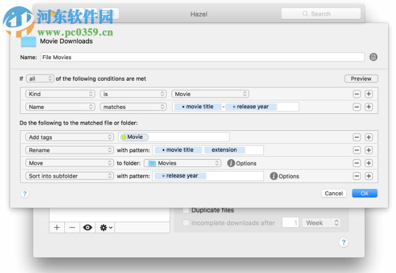This screenshot has height=273, width=396.
Task: Open the Sort into subfolder action dropdown
Action: click(69, 176)
